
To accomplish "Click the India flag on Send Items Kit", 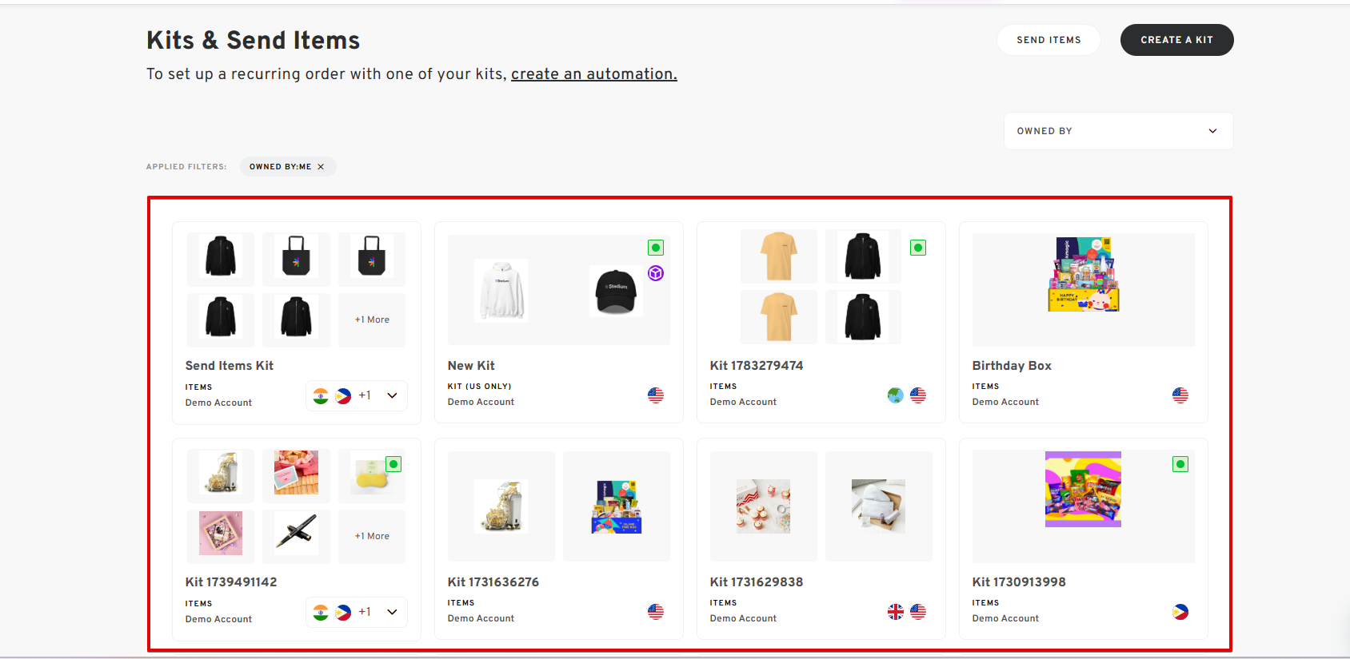I will pyautogui.click(x=321, y=396).
